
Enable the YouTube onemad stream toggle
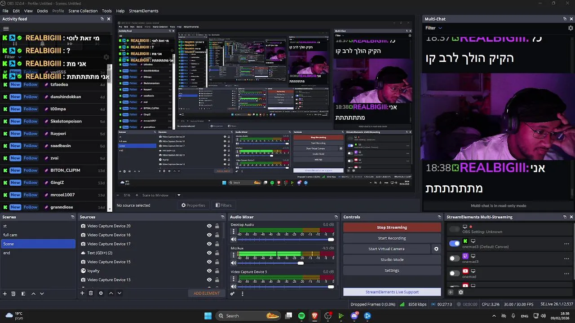455,273
